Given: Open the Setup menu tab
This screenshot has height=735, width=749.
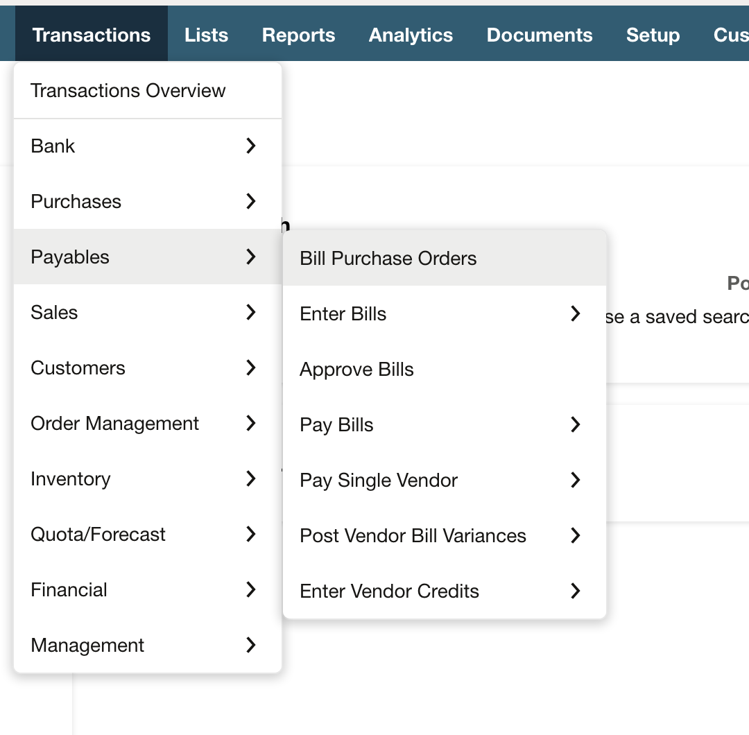Looking at the screenshot, I should [653, 34].
